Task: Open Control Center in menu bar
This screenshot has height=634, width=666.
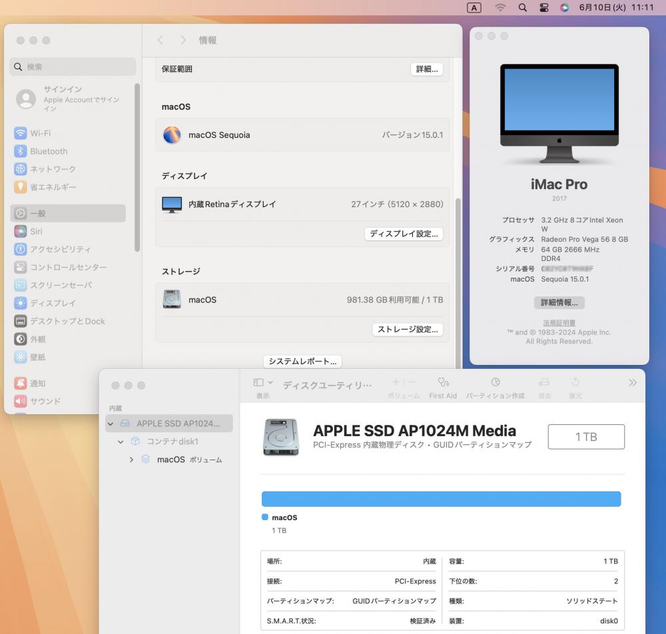Action: tap(543, 7)
